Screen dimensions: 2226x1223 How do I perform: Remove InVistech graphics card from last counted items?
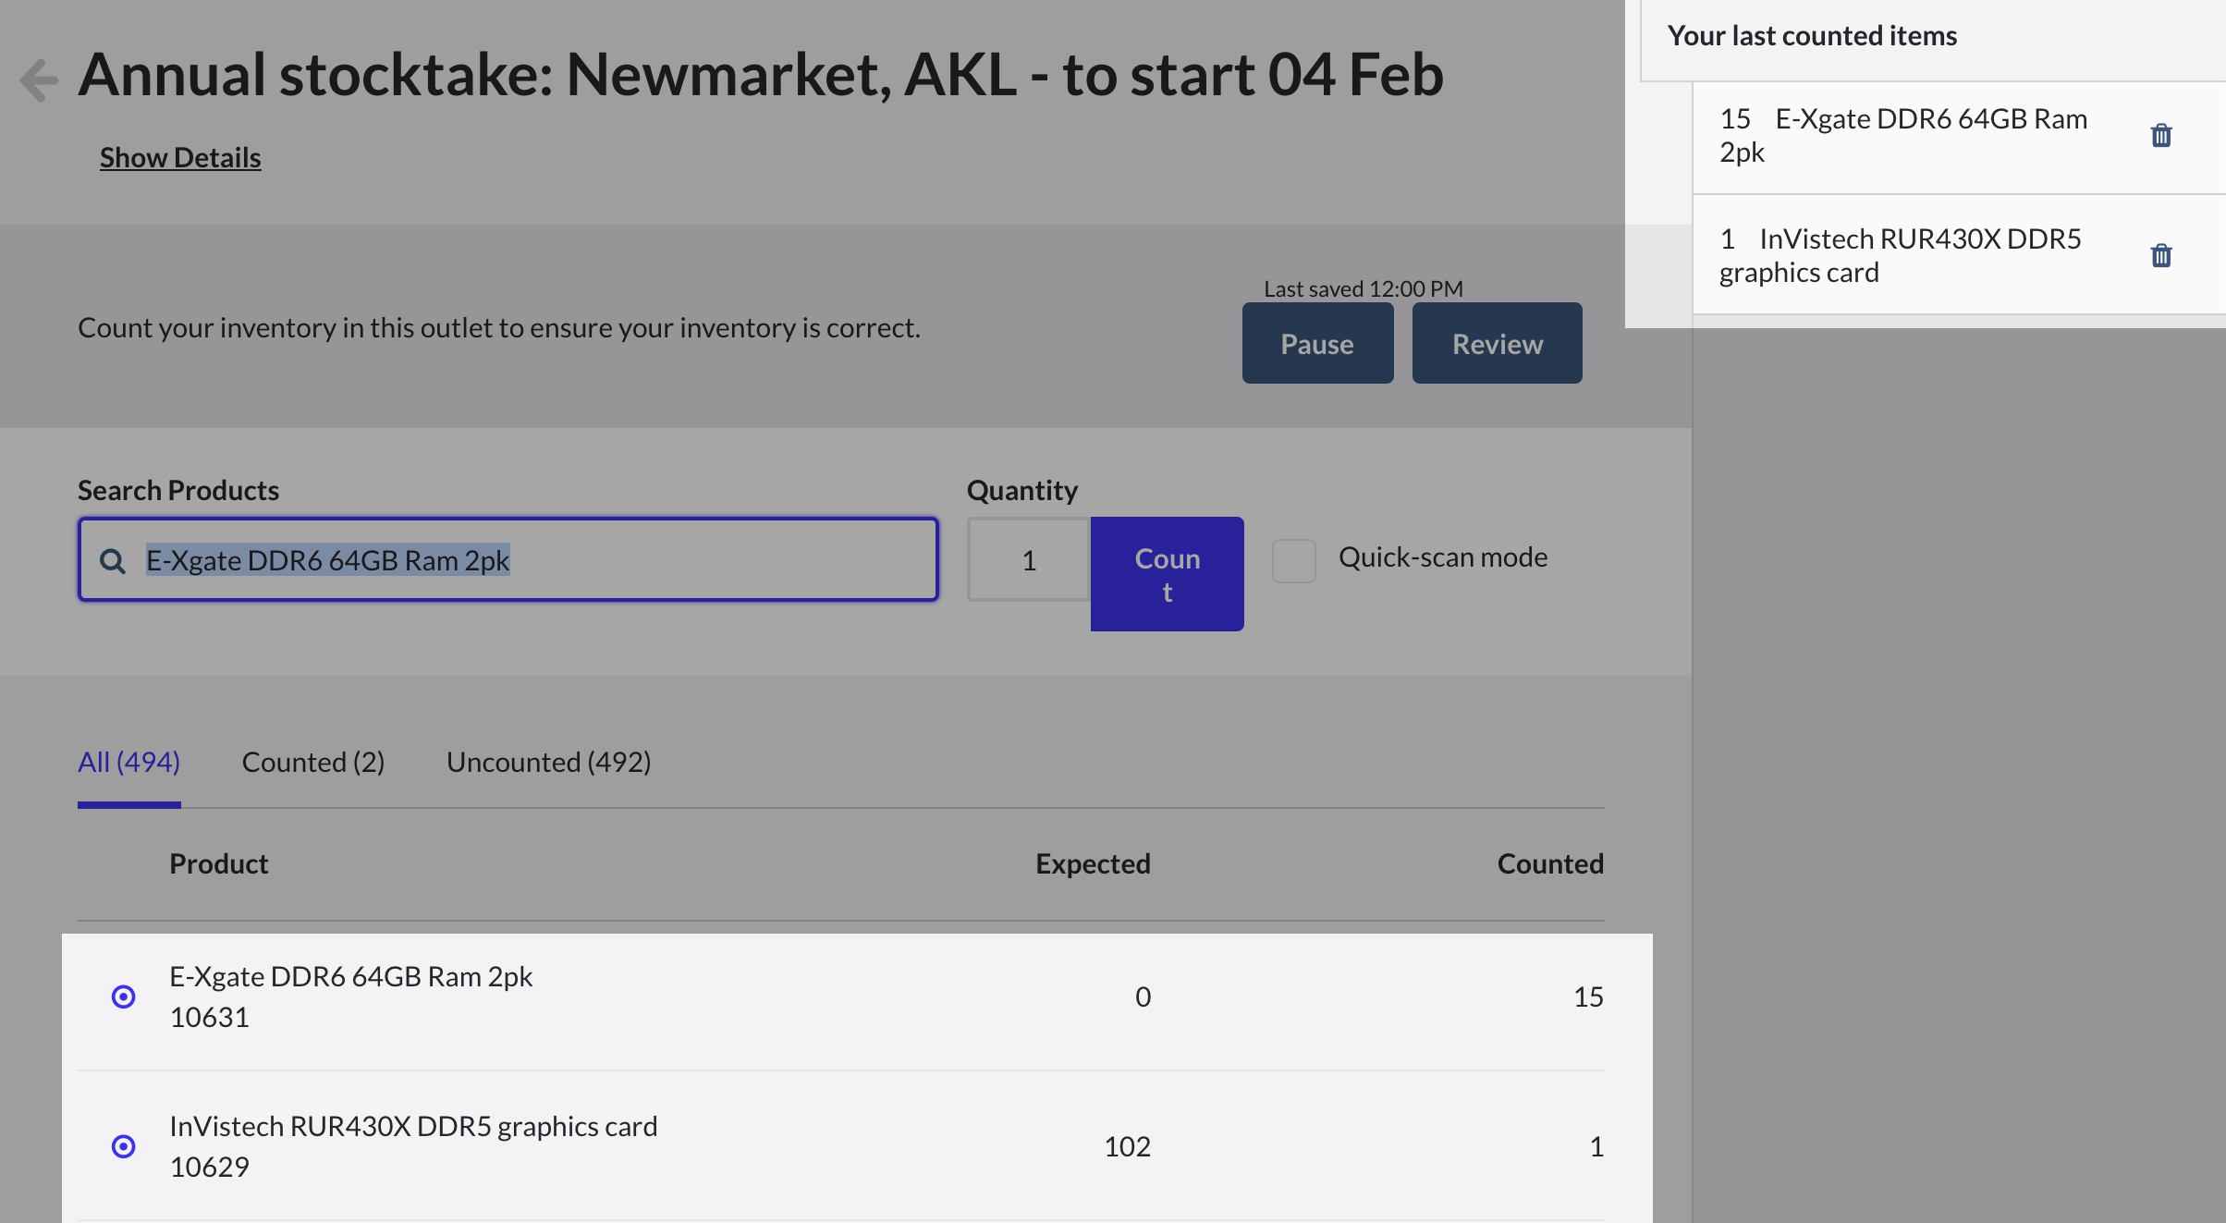pos(2160,254)
